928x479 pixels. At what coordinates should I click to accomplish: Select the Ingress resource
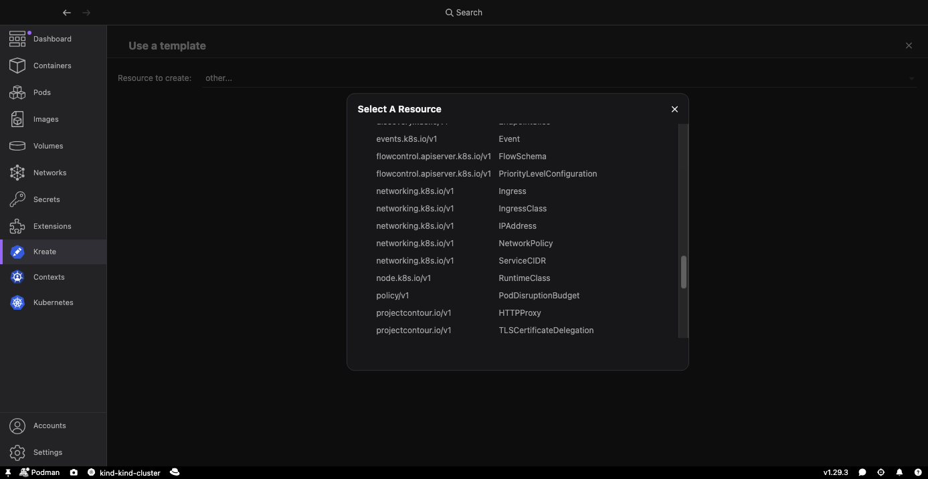coord(513,191)
